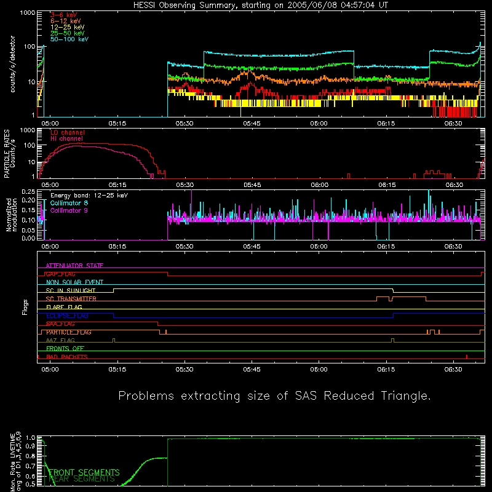Image resolution: width=492 pixels, height=492 pixels.
Task: Select the 6-12 keV legend label
Action: (x=66, y=21)
